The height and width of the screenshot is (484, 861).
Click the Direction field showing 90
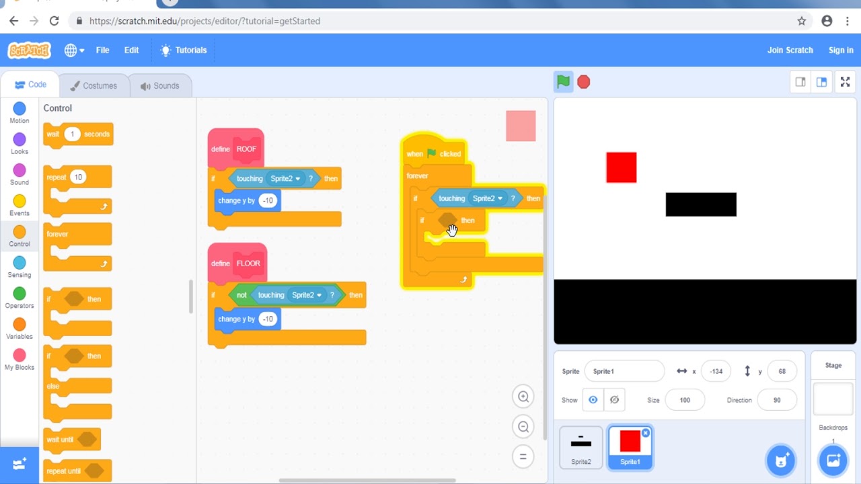coord(777,400)
